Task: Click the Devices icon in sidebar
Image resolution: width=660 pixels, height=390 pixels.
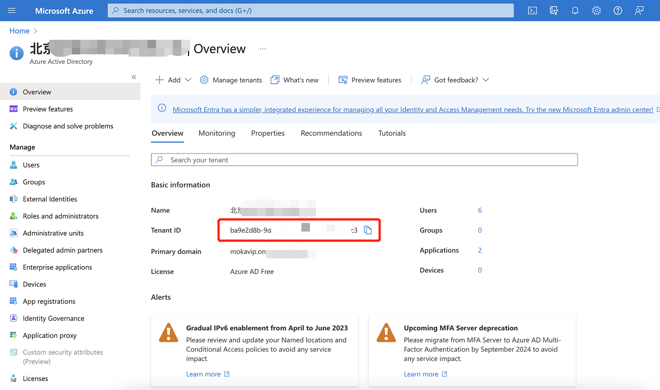Action: [x=13, y=284]
